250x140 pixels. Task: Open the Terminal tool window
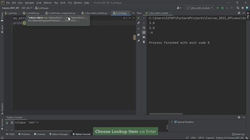(x=39, y=134)
